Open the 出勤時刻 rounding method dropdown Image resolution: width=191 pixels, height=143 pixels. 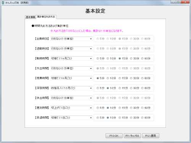coord(71,39)
